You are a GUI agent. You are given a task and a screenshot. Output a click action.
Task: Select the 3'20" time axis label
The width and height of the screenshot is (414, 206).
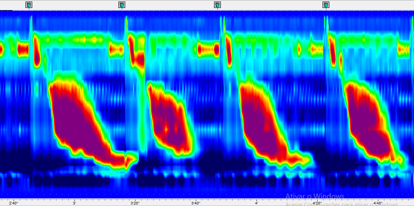coord(135,203)
